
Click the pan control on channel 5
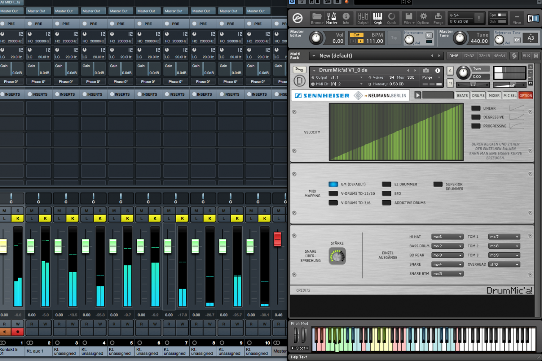click(121, 198)
